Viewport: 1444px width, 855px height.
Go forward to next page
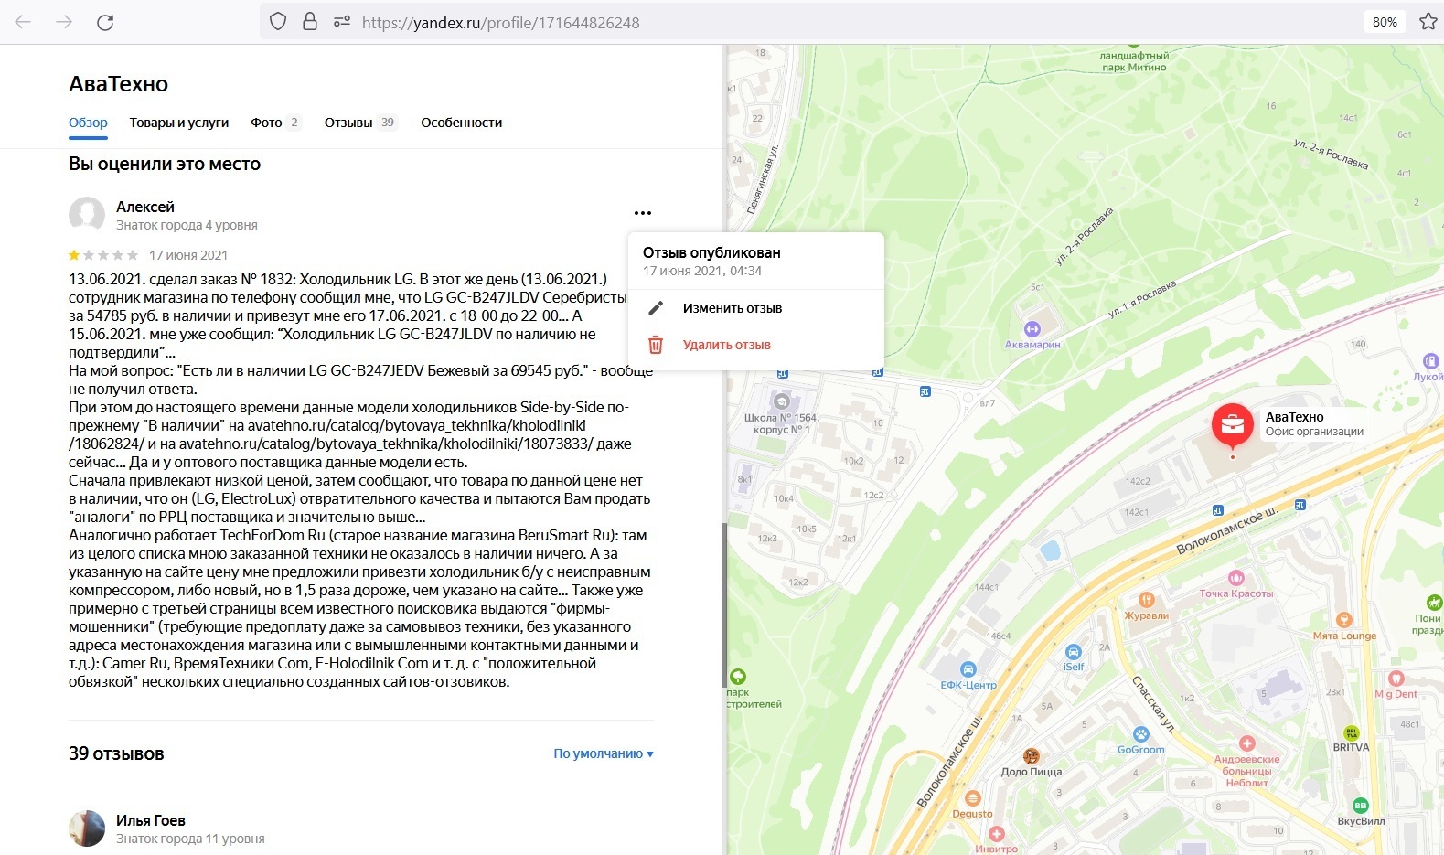pyautogui.click(x=64, y=22)
